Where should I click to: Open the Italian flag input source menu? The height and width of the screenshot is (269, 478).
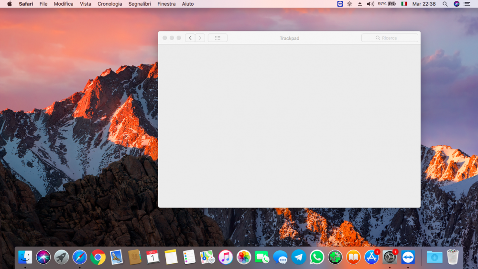pyautogui.click(x=404, y=4)
